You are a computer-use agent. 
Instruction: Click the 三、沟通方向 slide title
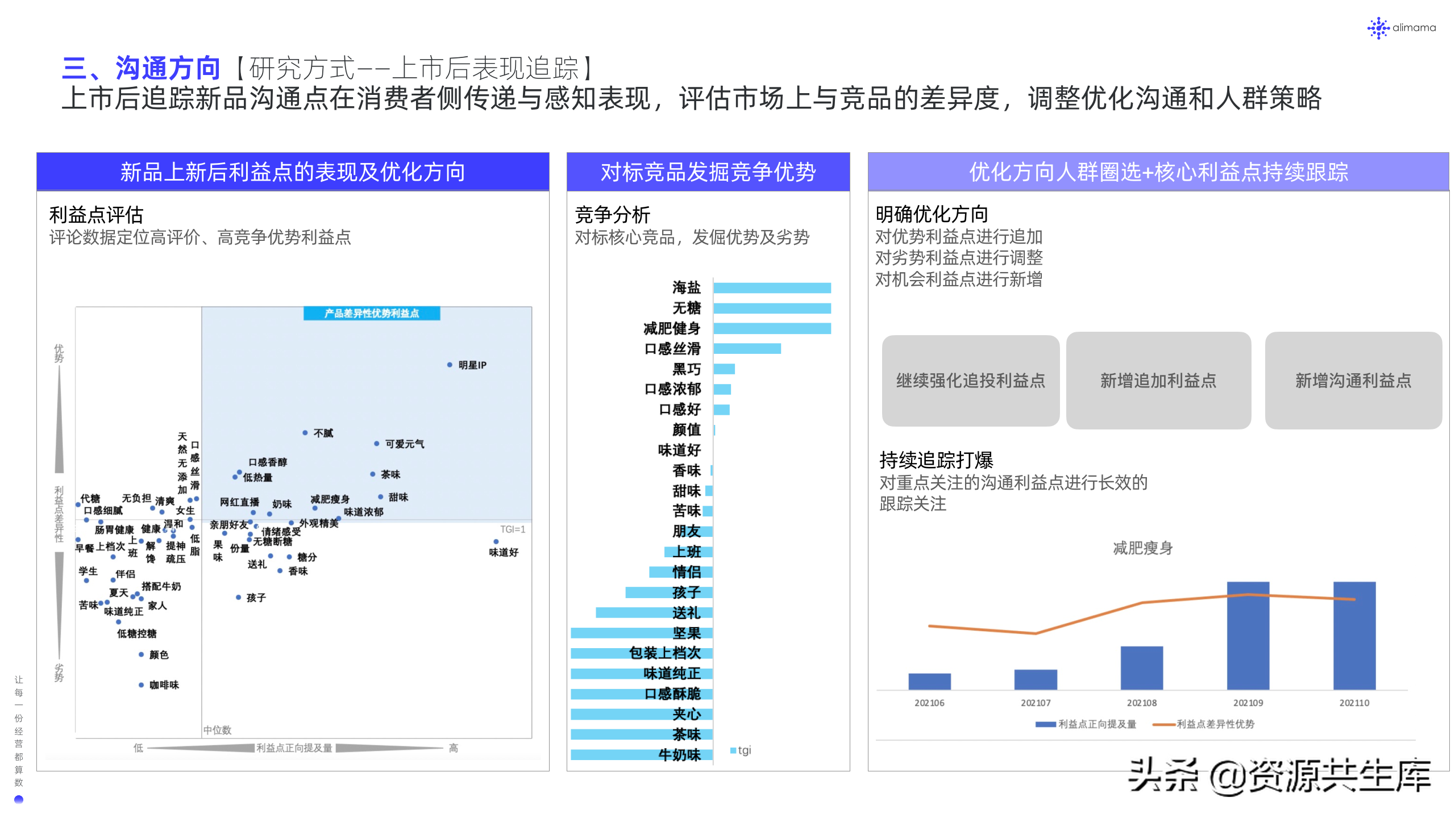tap(141, 68)
